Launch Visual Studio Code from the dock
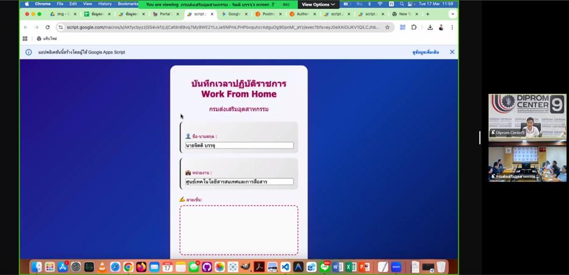Screen dimensions: 569x275 (x=285, y=267)
